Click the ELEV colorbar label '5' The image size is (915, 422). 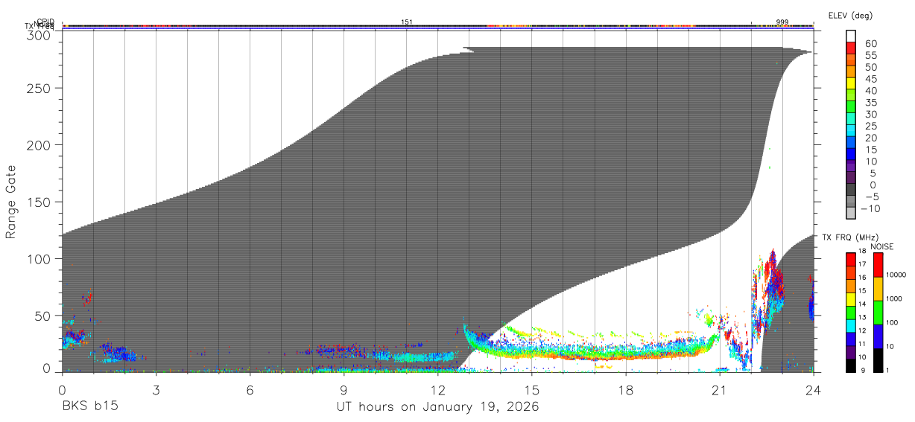click(873, 173)
